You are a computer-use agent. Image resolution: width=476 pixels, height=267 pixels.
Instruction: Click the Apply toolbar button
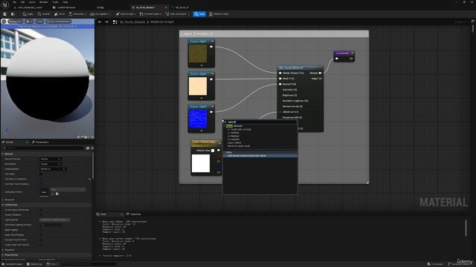pyautogui.click(x=28, y=14)
